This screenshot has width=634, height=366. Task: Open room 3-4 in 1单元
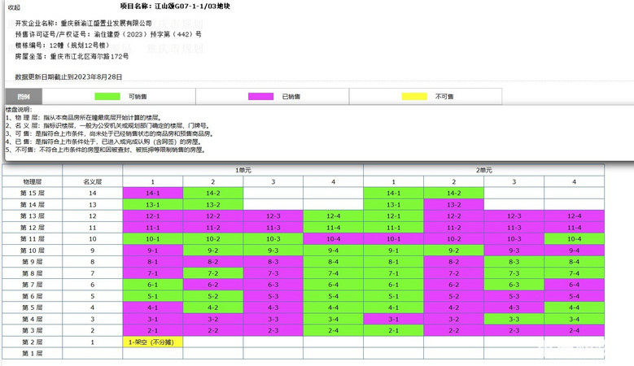point(333,319)
